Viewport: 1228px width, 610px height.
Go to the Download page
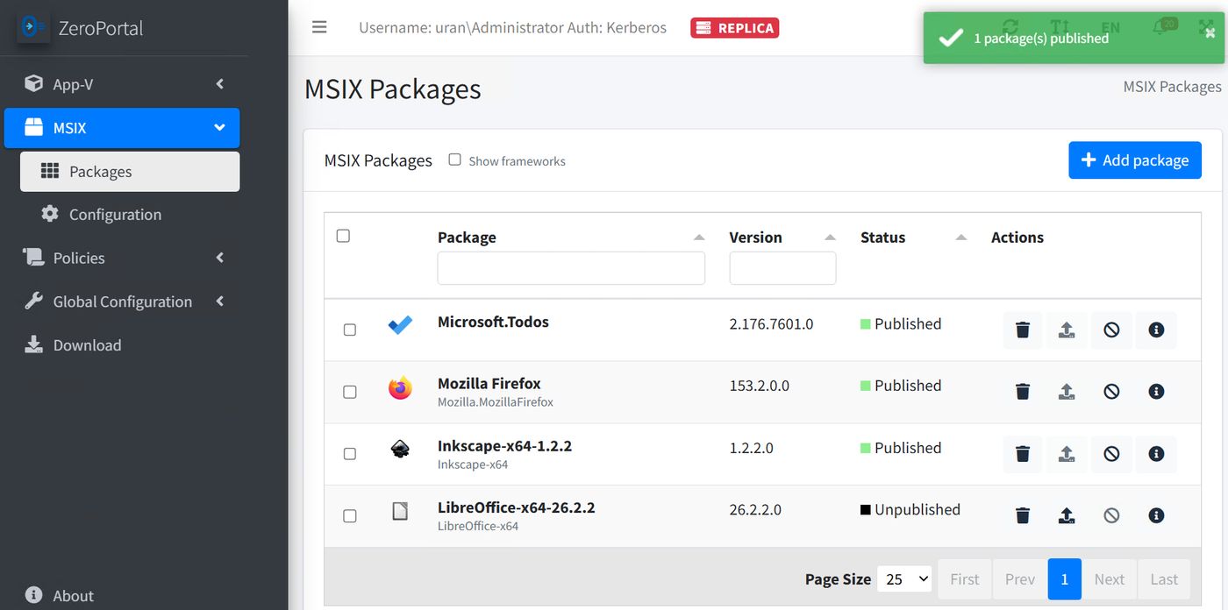[122, 345]
